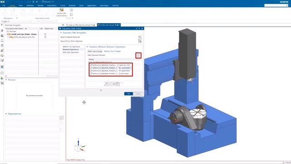
Task: Open the Machine Kits group dropdown arrow
Action: tap(17, 18)
